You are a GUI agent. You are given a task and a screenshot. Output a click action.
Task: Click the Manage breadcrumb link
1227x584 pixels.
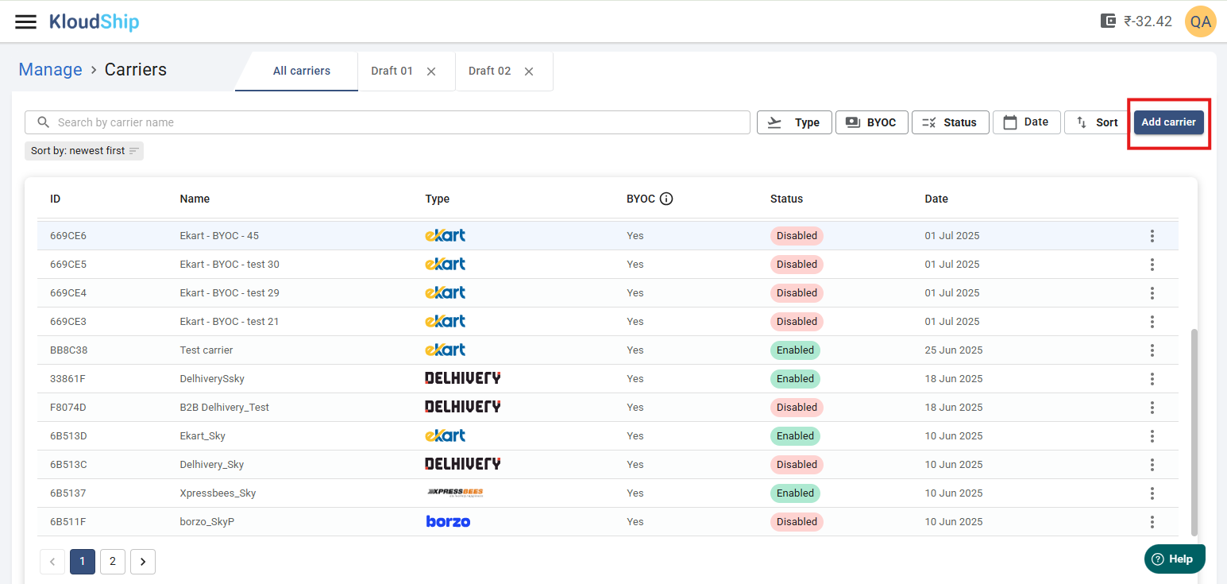(x=50, y=70)
